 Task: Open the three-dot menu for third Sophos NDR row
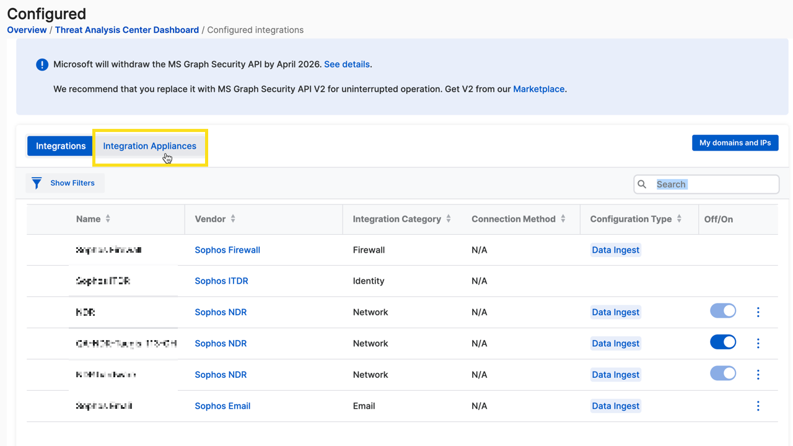758,375
